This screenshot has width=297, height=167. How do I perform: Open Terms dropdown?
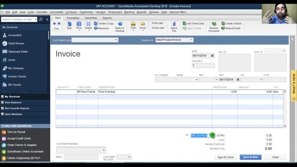(196, 80)
